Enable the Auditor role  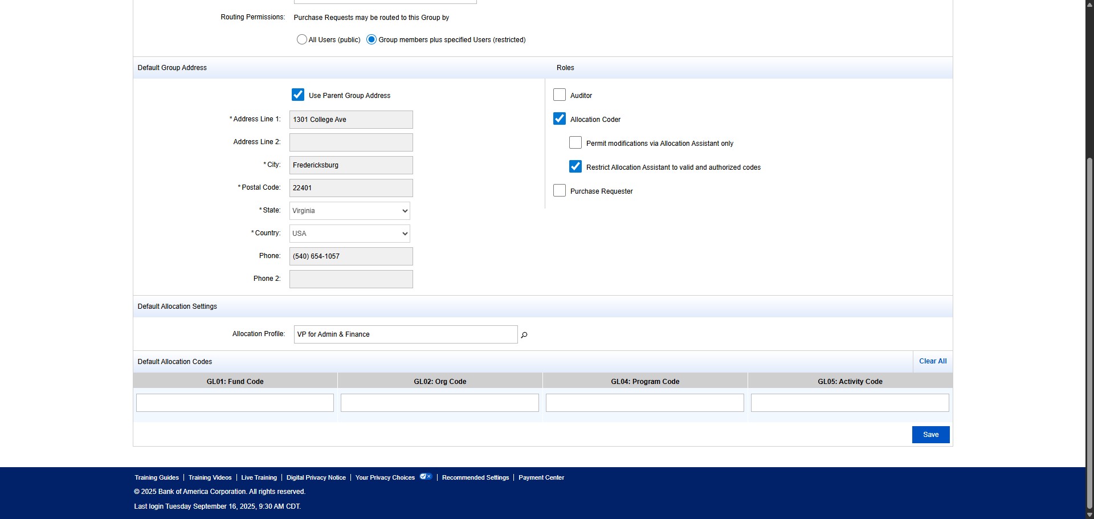pyautogui.click(x=560, y=95)
